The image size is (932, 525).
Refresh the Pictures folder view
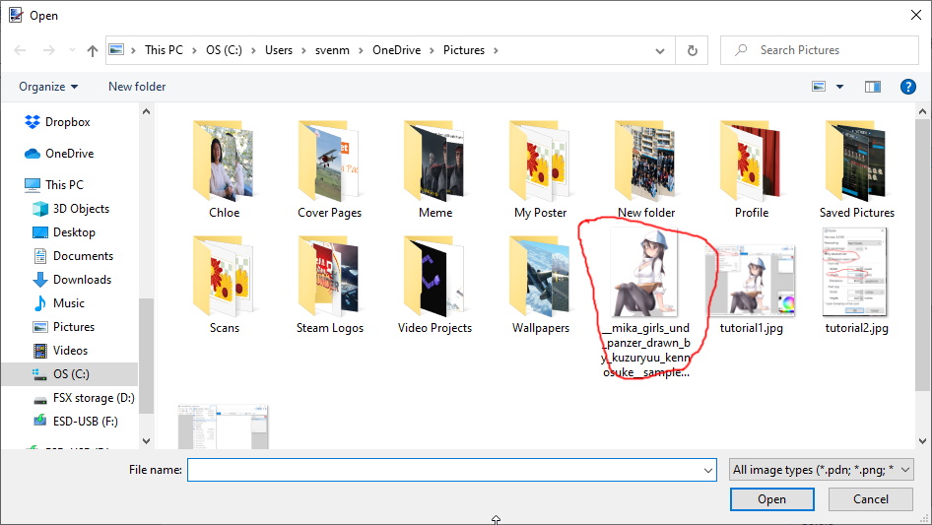(x=692, y=50)
